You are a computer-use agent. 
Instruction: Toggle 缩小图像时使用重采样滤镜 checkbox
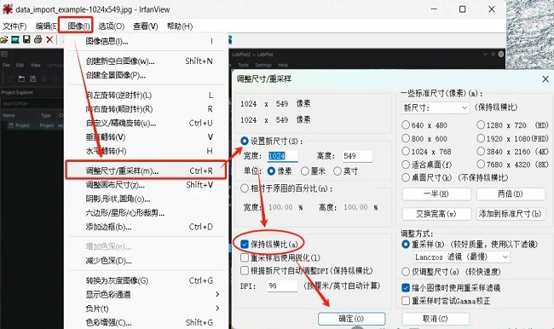pyautogui.click(x=406, y=287)
